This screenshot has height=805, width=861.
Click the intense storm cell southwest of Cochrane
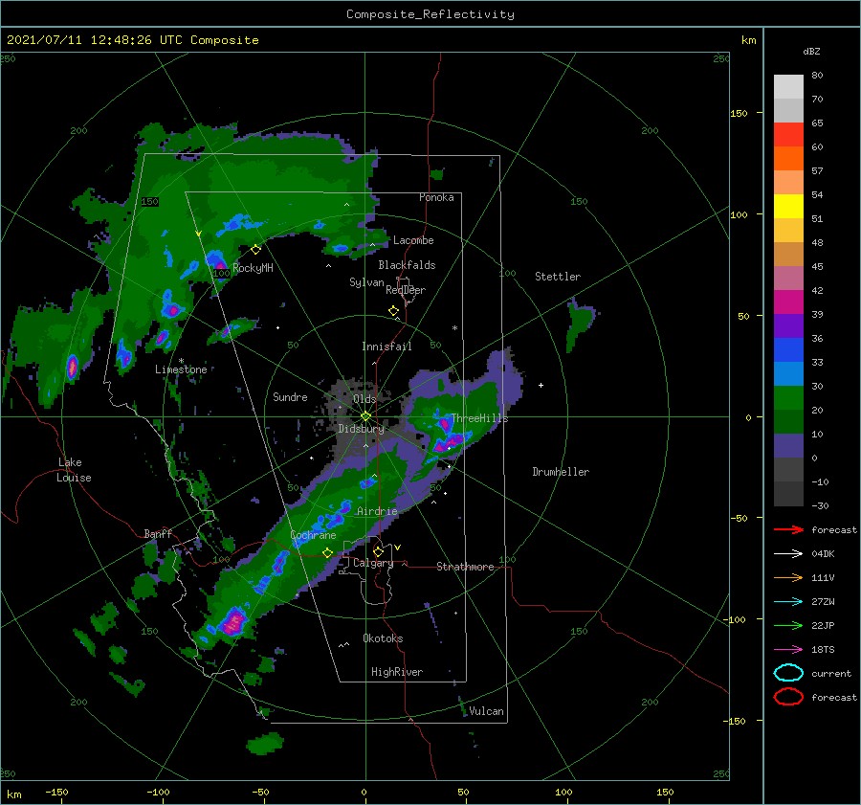click(x=234, y=622)
